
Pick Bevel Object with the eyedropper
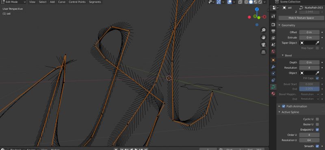click(317, 73)
